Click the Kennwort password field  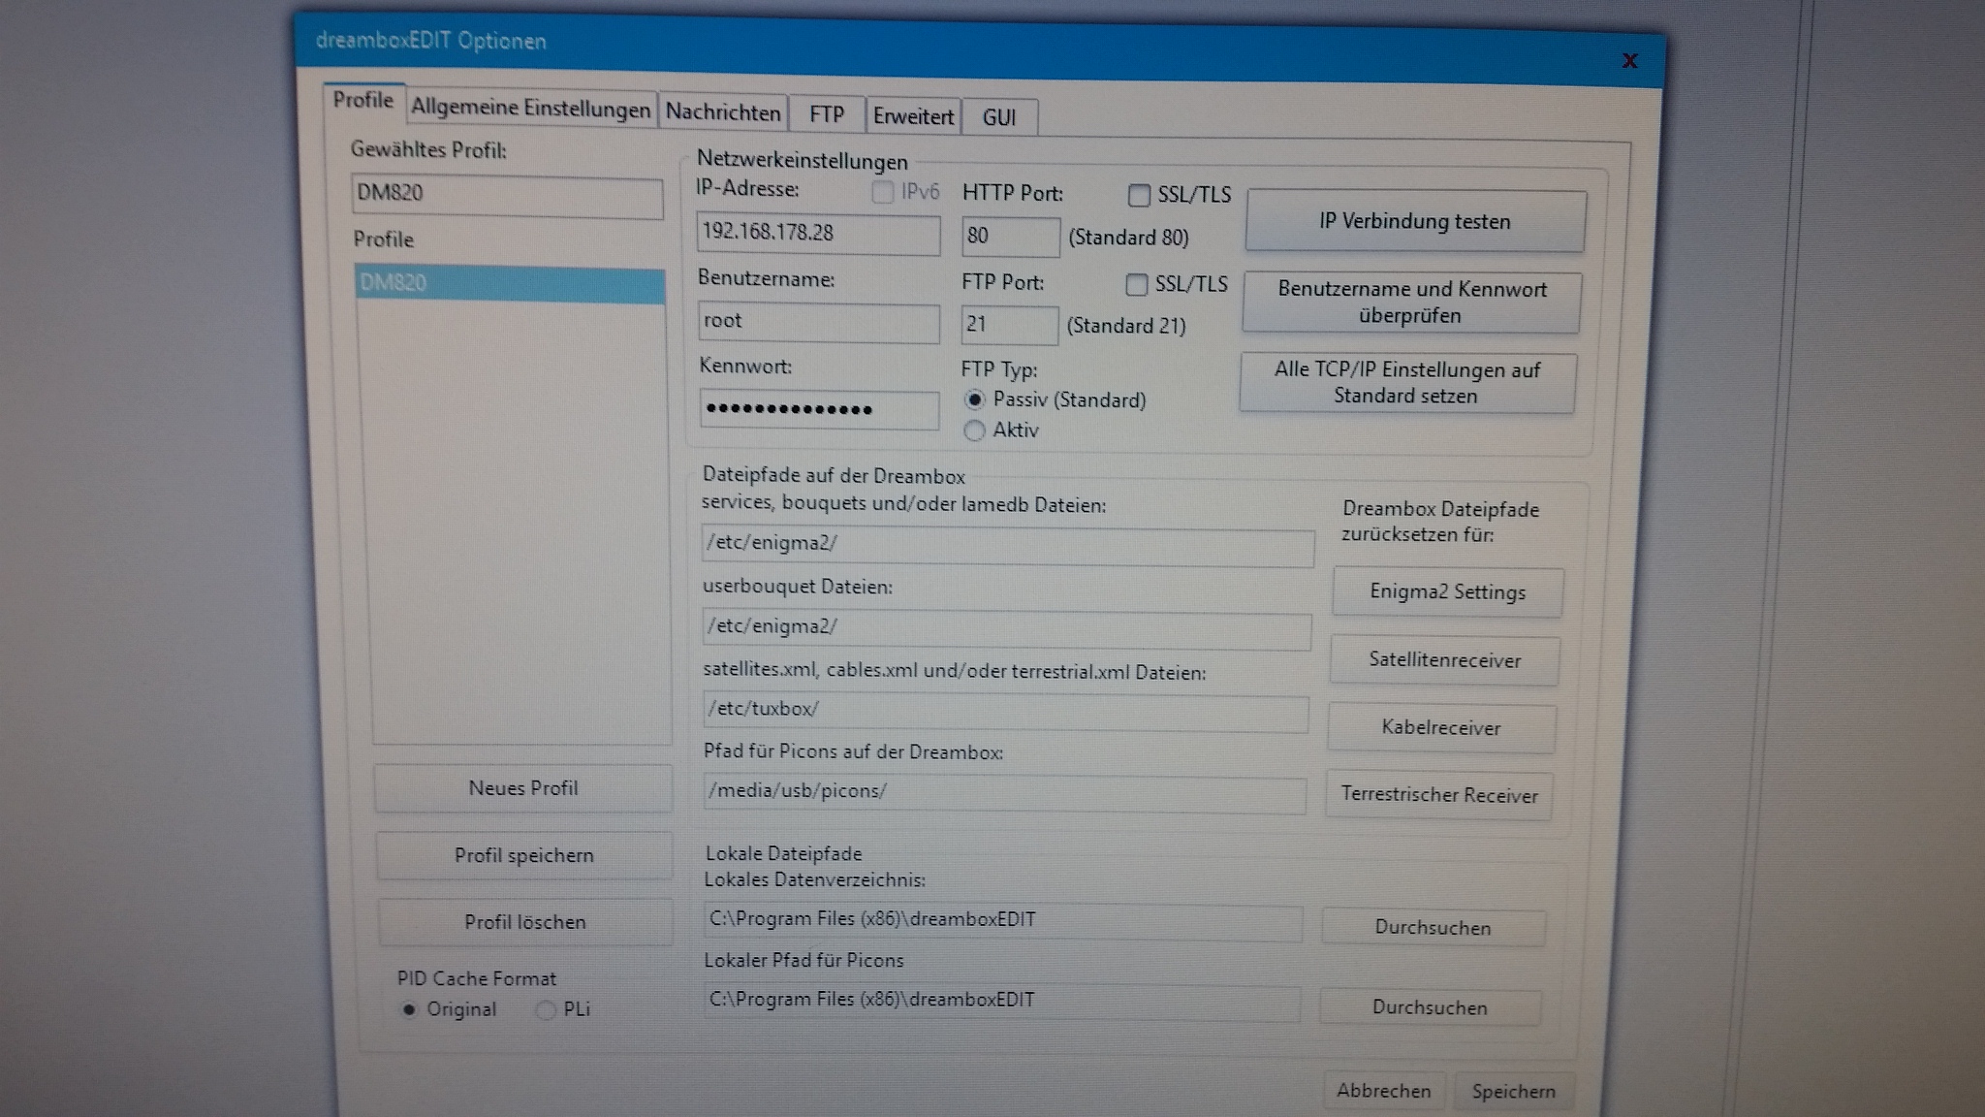coord(819,410)
